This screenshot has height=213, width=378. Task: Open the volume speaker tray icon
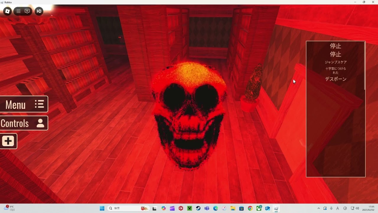click(x=357, y=208)
